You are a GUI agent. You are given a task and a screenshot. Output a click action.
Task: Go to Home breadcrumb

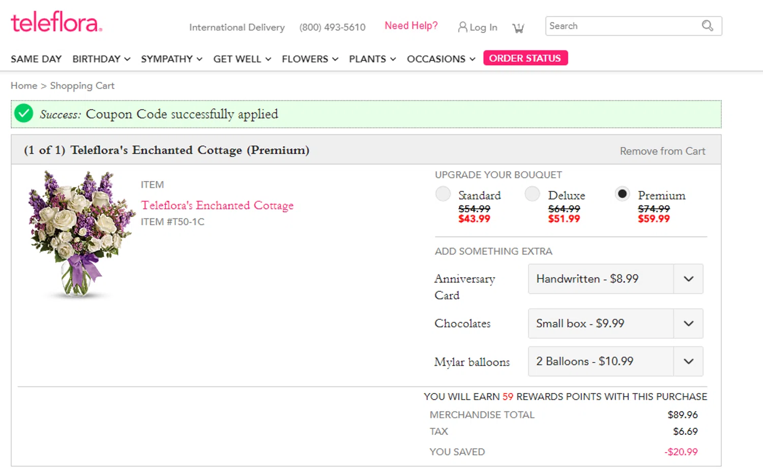tap(24, 86)
